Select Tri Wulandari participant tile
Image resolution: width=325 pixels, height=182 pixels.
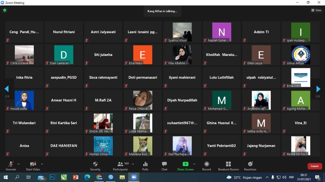point(24,123)
